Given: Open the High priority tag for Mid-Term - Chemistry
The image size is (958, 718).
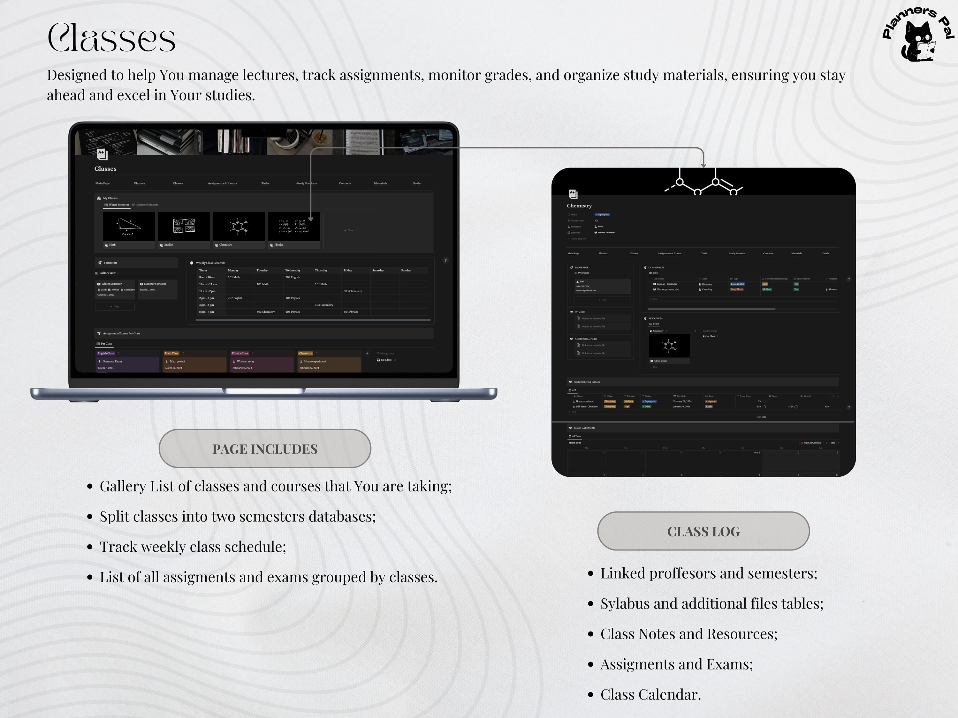Looking at the screenshot, I should pos(627,407).
